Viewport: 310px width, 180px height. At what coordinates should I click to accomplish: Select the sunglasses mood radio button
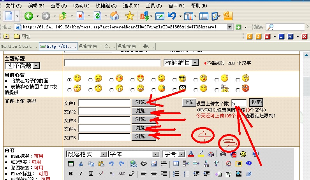click(175, 79)
